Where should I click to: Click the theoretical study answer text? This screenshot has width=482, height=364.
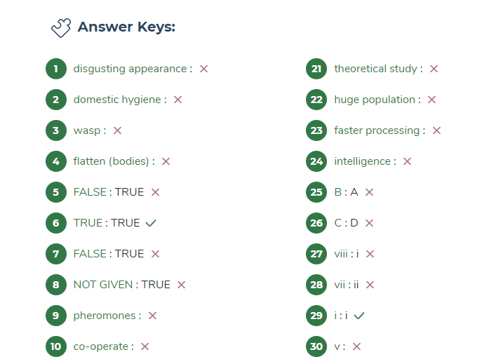[375, 69]
